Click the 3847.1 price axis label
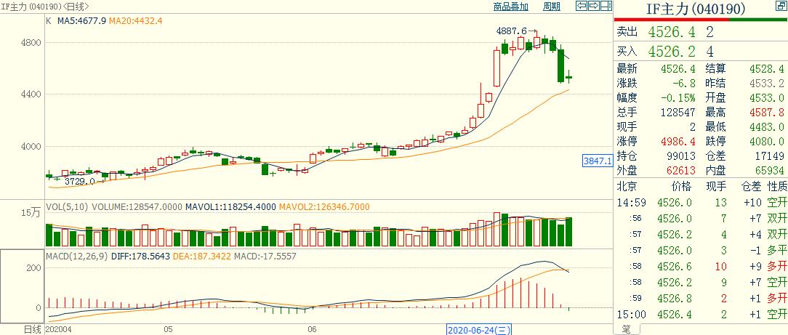Image resolution: width=788 pixels, height=335 pixels. click(597, 175)
